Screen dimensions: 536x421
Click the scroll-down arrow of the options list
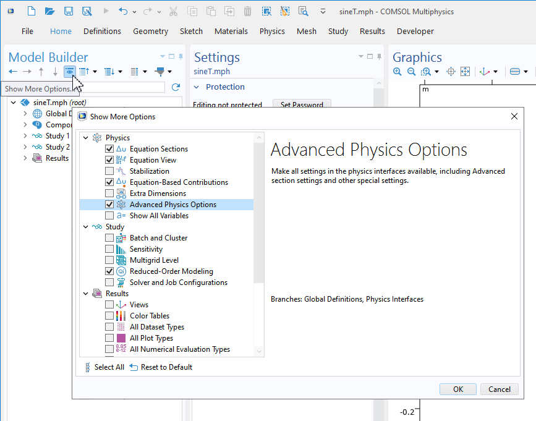[259, 351]
